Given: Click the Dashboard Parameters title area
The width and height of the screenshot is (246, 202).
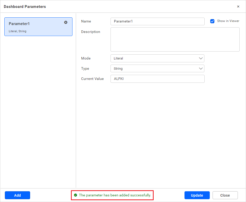Looking at the screenshot, I should pyautogui.click(x=25, y=6).
